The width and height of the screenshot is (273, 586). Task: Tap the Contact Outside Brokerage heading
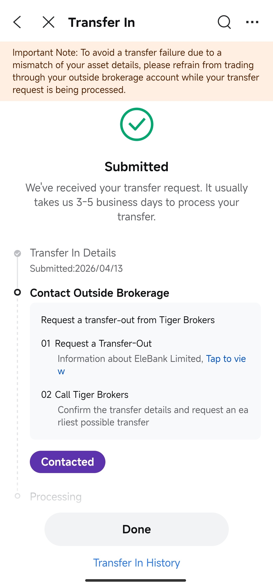(x=100, y=293)
